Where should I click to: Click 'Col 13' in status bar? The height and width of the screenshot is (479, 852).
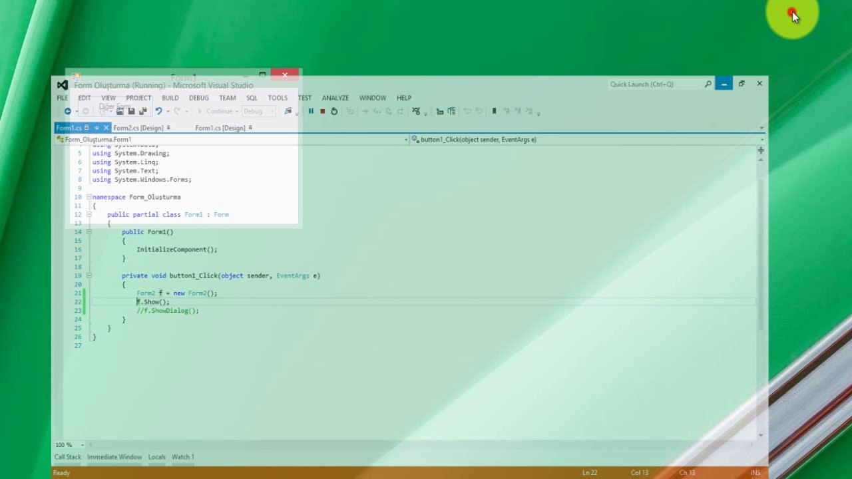pos(640,473)
